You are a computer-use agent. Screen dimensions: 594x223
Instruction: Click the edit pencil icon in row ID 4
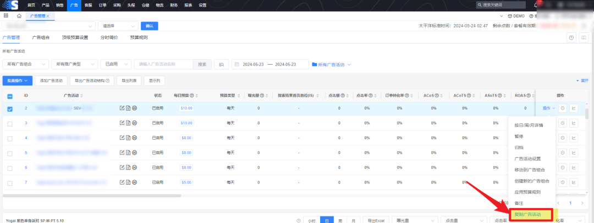tap(122, 138)
